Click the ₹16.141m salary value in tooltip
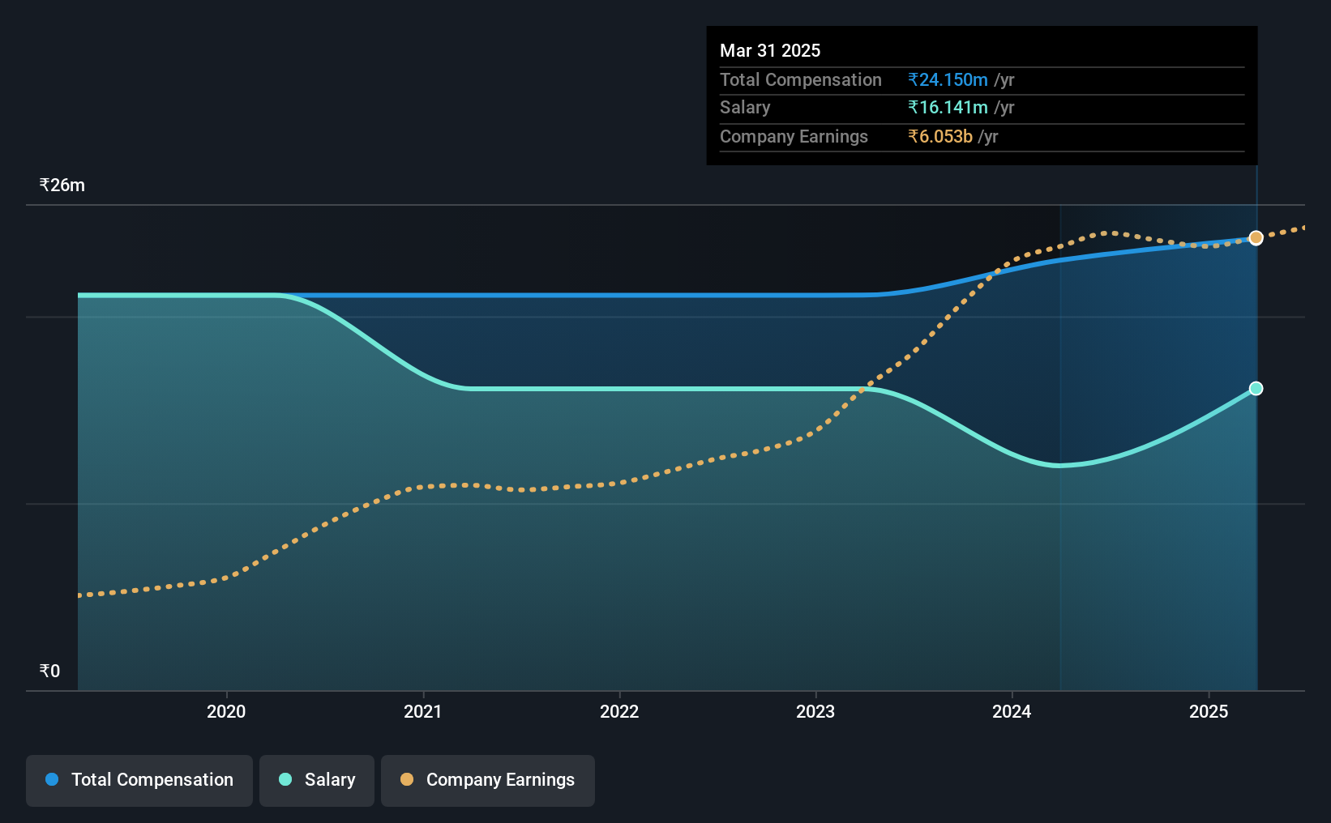This screenshot has height=823, width=1331. 948,108
